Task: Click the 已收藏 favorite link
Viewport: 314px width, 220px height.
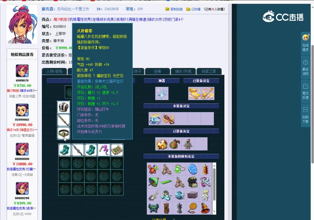Action: (x=193, y=9)
